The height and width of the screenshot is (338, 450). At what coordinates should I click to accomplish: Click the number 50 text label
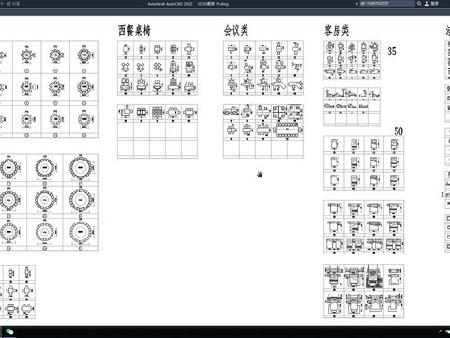(x=398, y=131)
